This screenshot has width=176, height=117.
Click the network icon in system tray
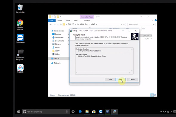[168, 112]
